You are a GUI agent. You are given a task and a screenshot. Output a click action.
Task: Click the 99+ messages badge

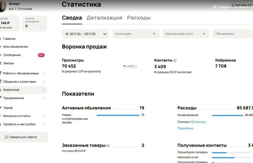[41, 55]
